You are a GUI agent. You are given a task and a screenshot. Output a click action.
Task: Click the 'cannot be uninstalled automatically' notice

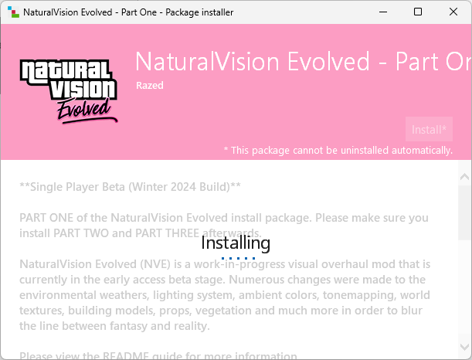coord(338,150)
